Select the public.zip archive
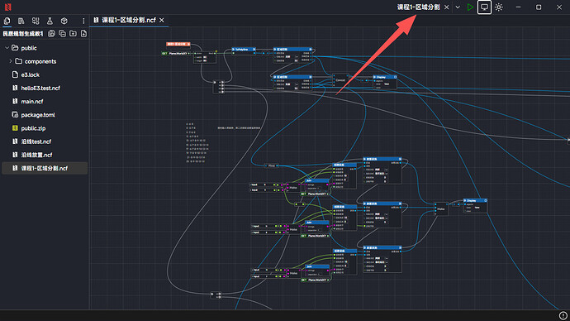570x321 pixels. point(33,128)
